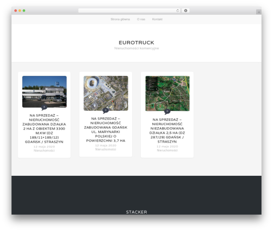Screen dimensions: 273x231
Task: Click the date 12 maja 2020 under the 3300 M.KW listing
Action: 44,146
